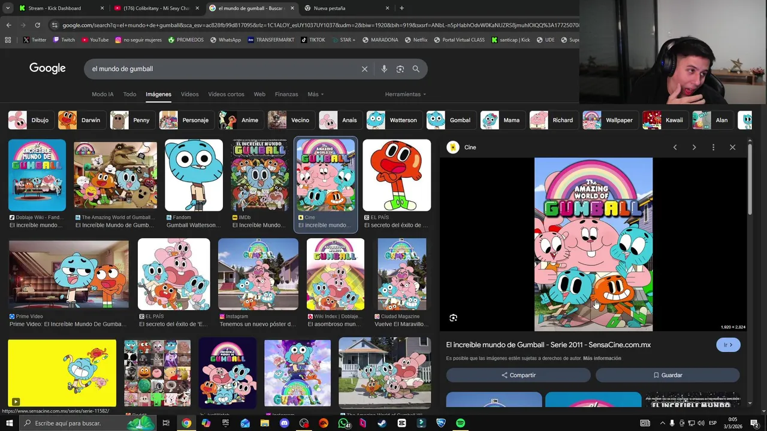Focus the Chrome address bar

pyautogui.click(x=318, y=25)
